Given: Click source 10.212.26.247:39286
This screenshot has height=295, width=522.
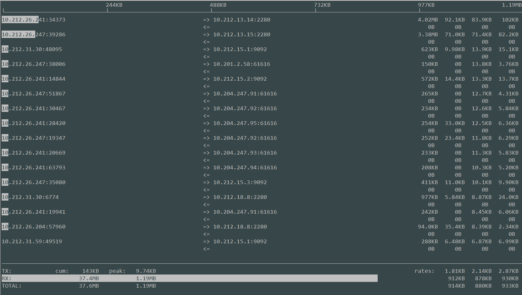Looking at the screenshot, I should pyautogui.click(x=34, y=35).
